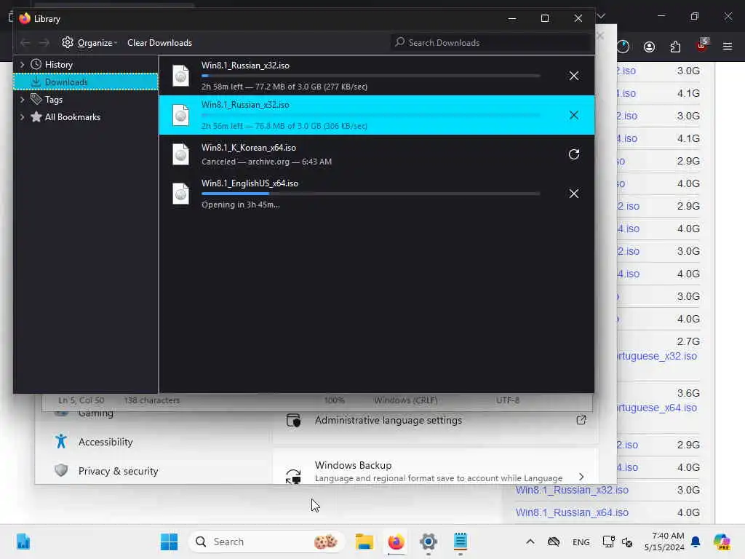Click the file icon of Win8.1_K_Korean_x64.iso

(180, 154)
